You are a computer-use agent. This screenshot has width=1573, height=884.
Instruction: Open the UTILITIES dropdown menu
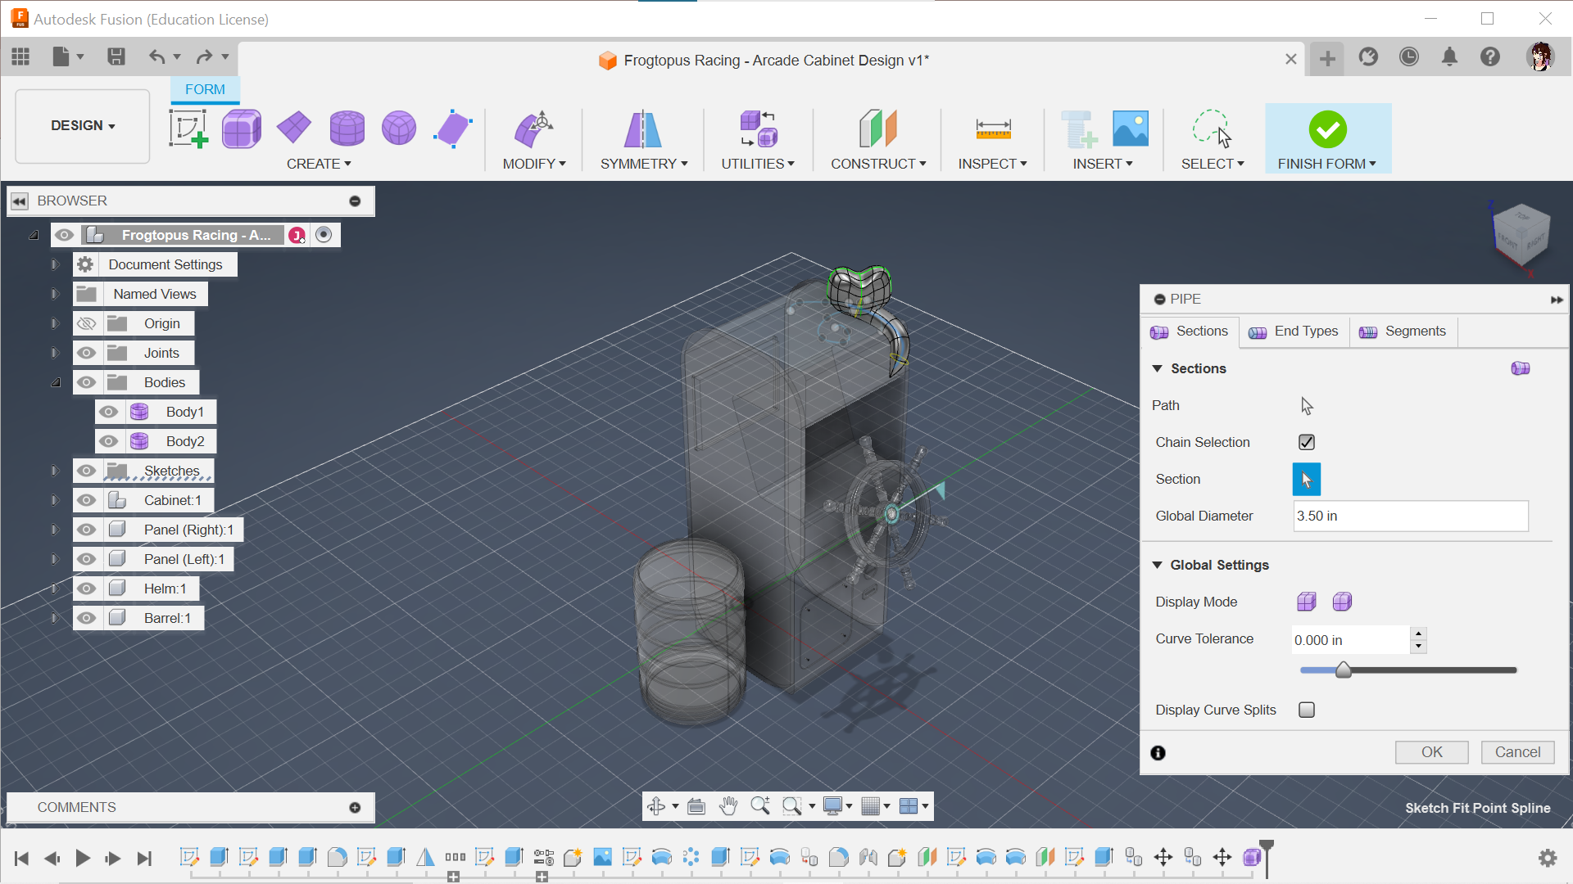(x=758, y=164)
